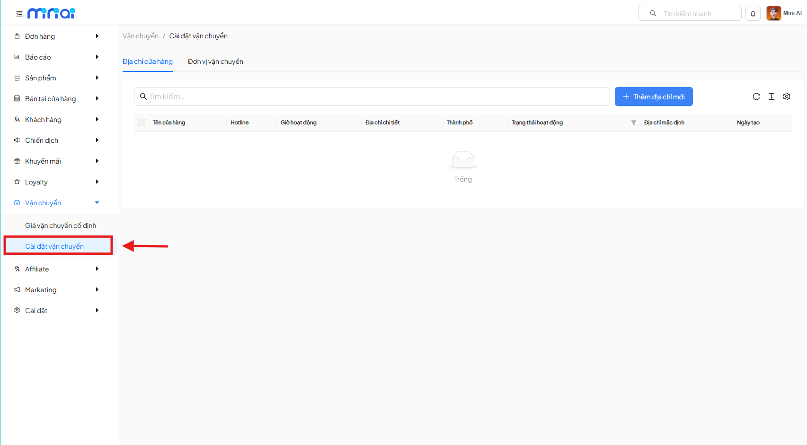Open the row height adjustment icon
The width and height of the screenshot is (807, 445).
pyautogui.click(x=772, y=96)
